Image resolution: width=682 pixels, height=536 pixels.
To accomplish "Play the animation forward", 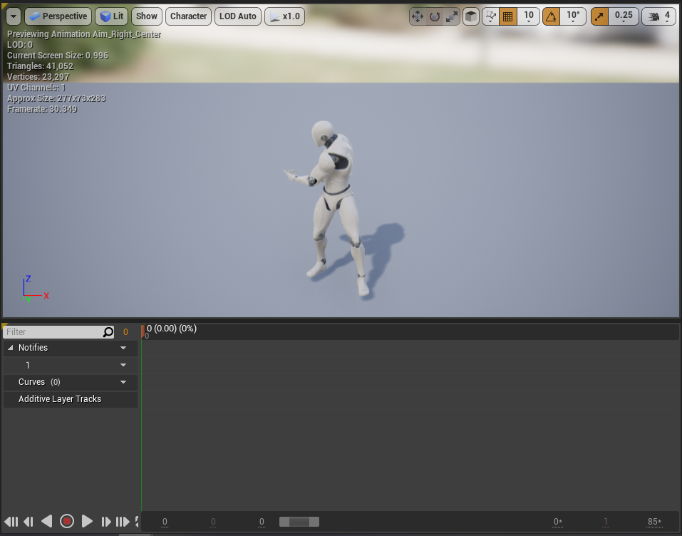I will pos(87,521).
